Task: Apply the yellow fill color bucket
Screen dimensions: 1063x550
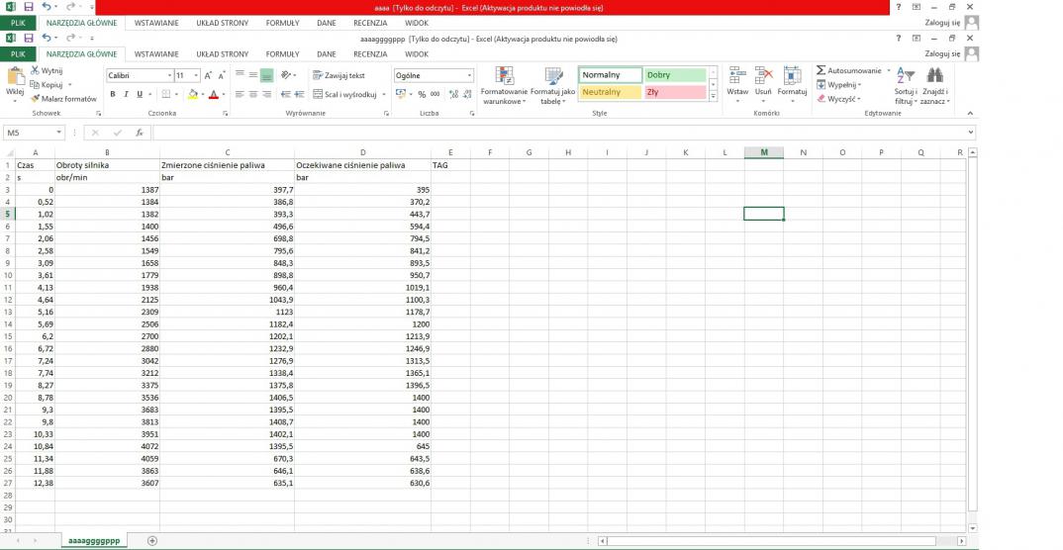Action: [193, 94]
